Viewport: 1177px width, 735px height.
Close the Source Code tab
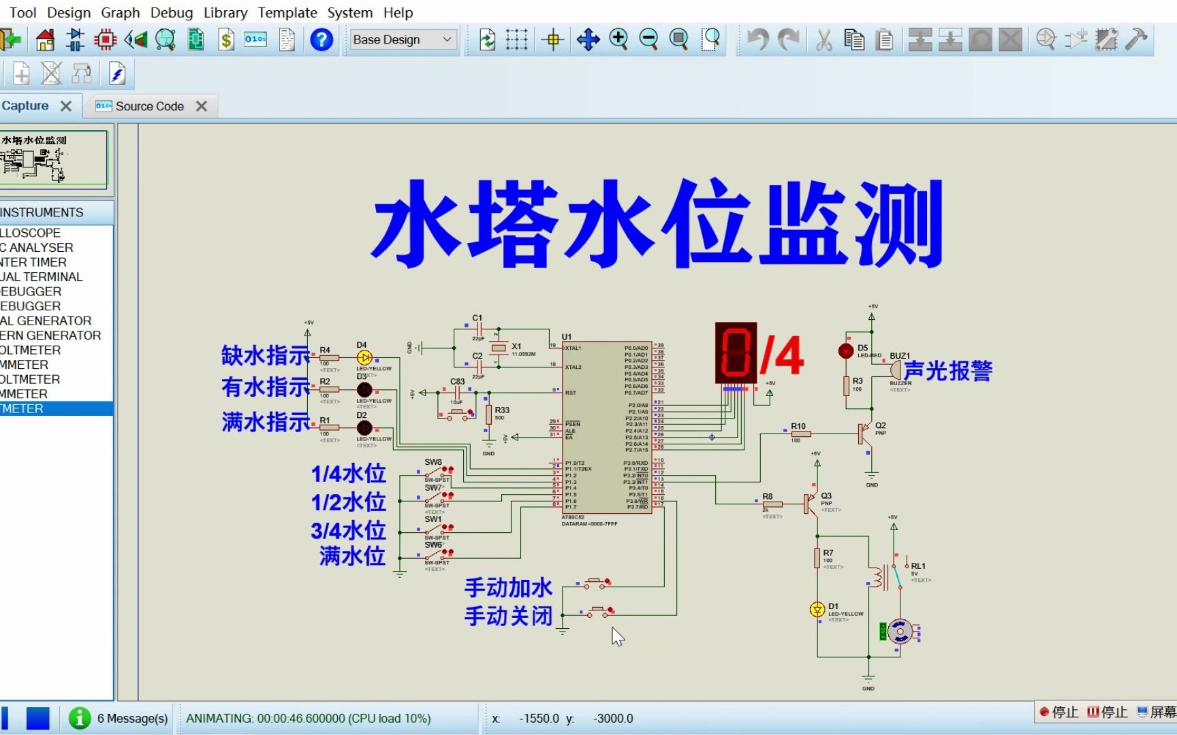(202, 106)
